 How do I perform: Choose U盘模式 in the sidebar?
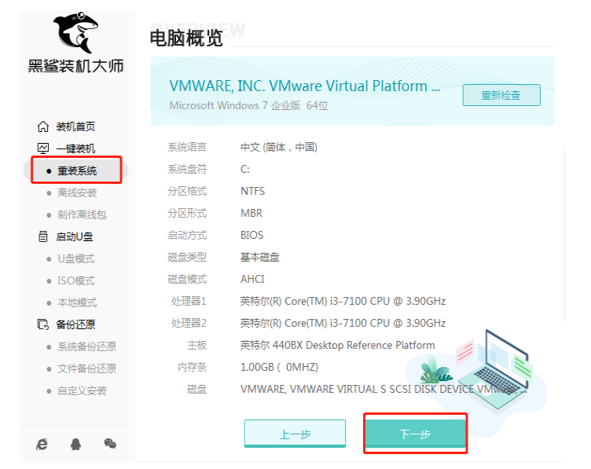click(75, 258)
